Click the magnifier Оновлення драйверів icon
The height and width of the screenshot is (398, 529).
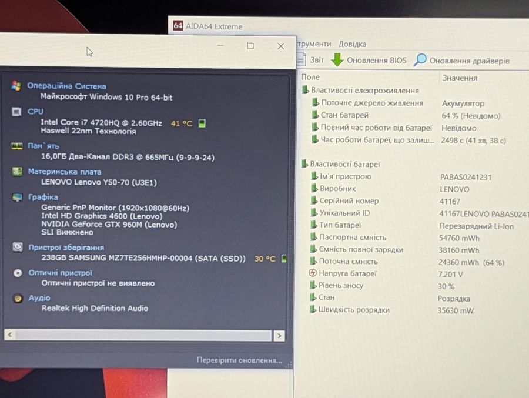(x=420, y=60)
